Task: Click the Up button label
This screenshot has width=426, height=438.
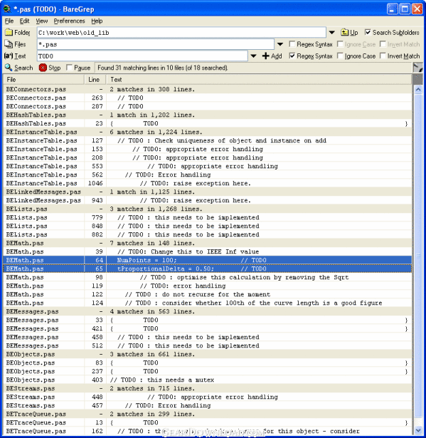Action: point(353,33)
